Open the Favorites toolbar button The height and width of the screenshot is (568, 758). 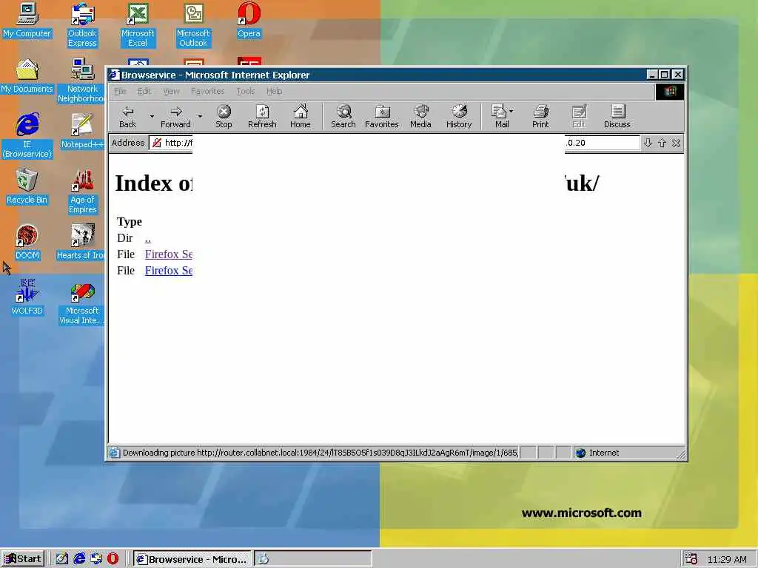coord(381,117)
